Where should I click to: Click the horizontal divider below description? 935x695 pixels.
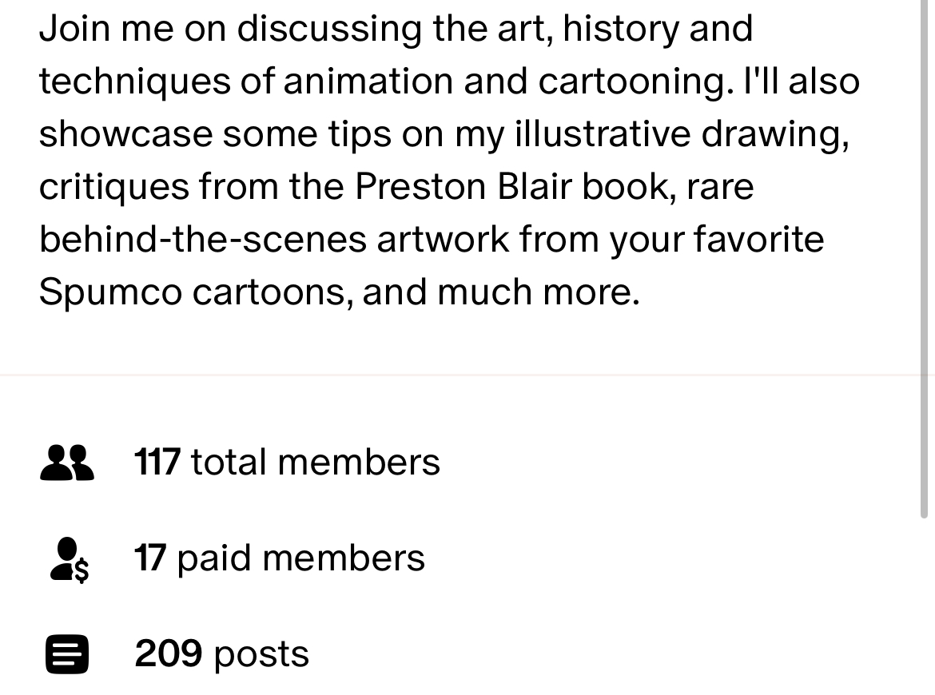pyautogui.click(x=460, y=375)
